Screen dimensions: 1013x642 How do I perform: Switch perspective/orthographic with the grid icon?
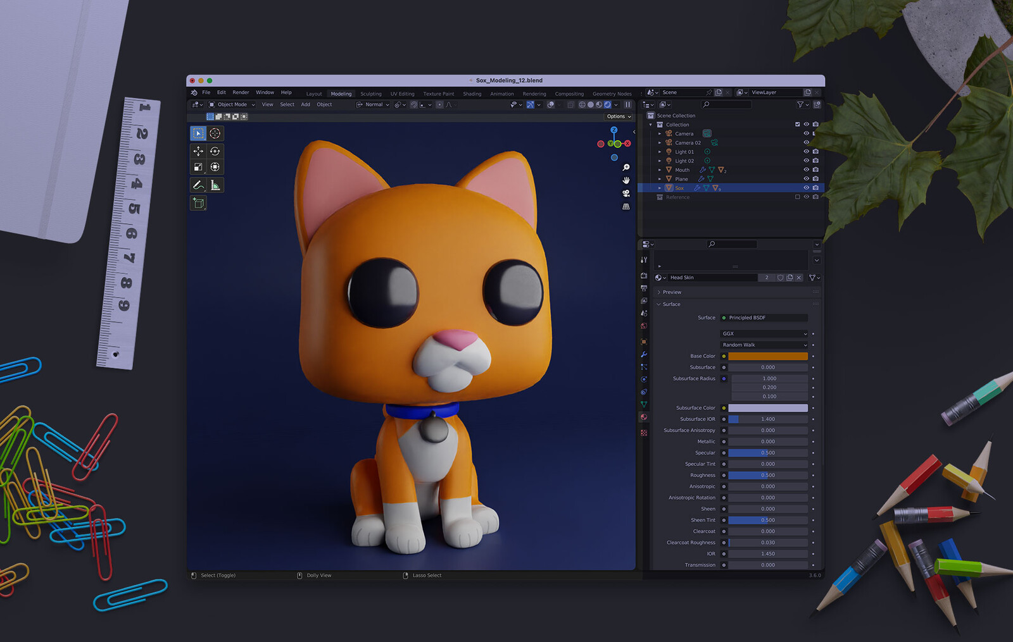tap(626, 207)
